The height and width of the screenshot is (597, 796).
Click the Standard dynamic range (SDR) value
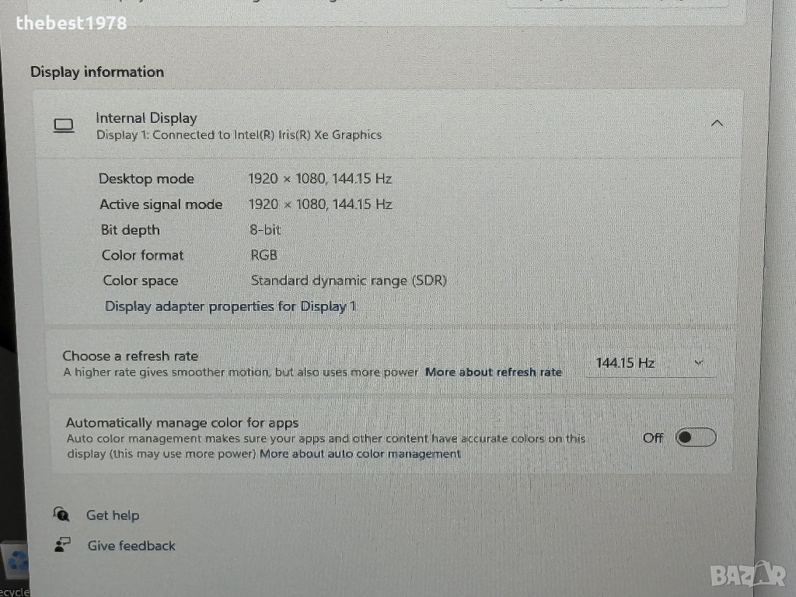(x=348, y=281)
